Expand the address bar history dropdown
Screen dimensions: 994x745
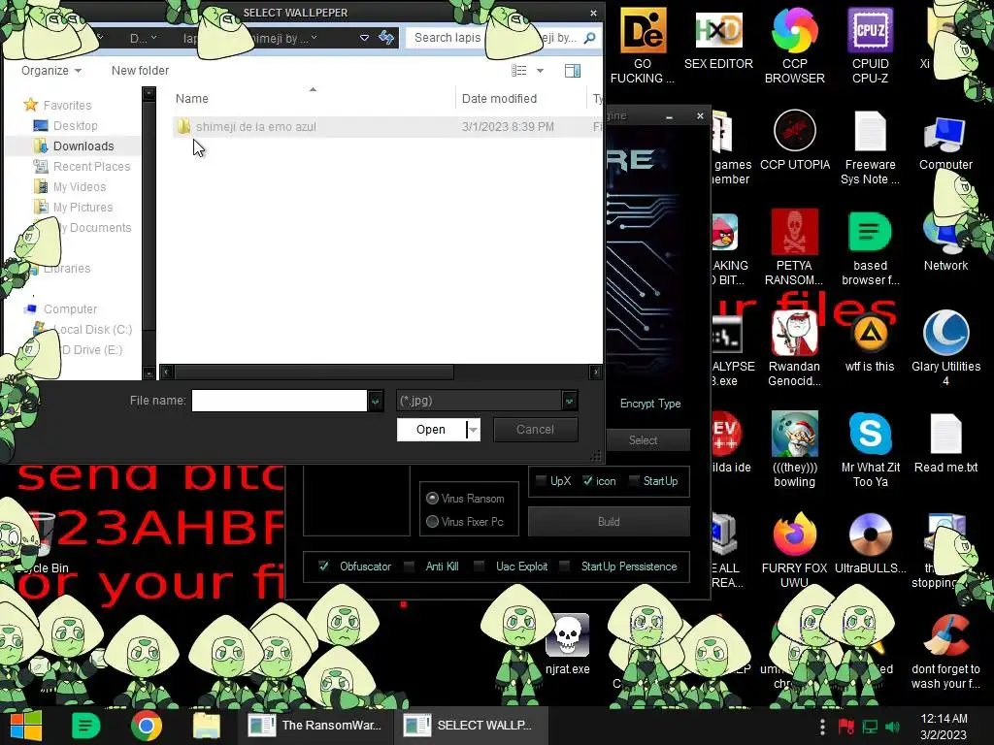365,38
